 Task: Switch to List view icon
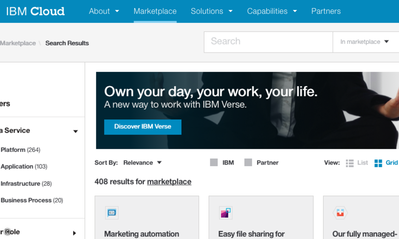point(349,163)
